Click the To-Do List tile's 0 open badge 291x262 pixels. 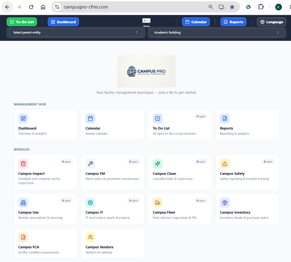(201, 116)
